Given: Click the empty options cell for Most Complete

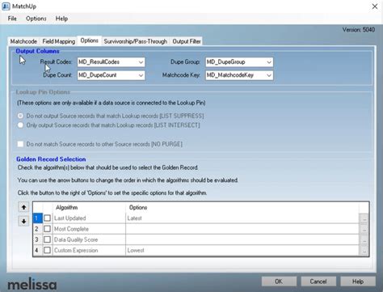Looking at the screenshot, I should (242, 229).
